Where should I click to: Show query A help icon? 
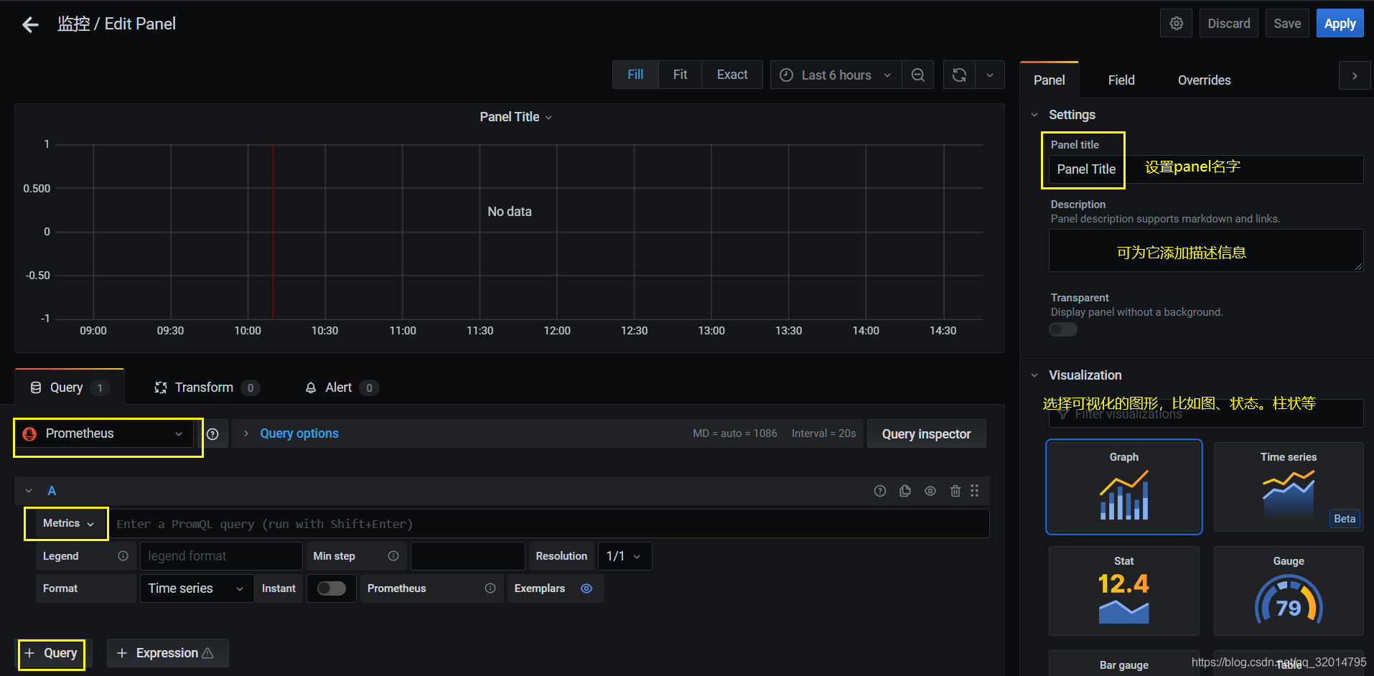880,491
